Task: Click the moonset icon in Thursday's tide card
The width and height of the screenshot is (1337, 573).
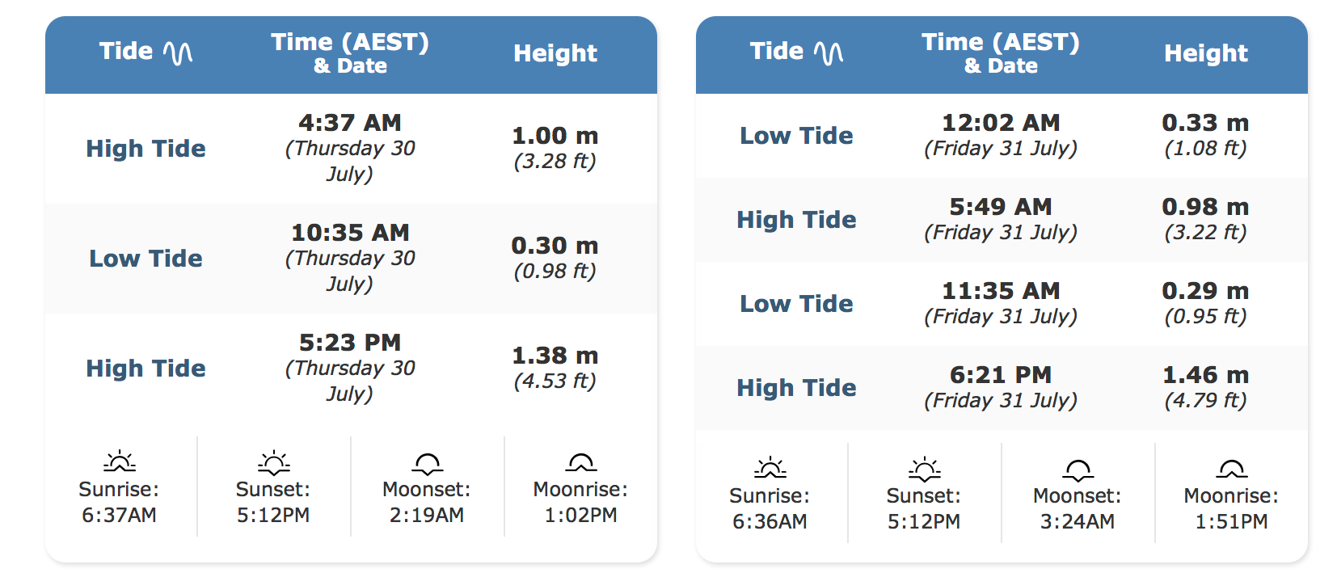Action: pyautogui.click(x=427, y=463)
